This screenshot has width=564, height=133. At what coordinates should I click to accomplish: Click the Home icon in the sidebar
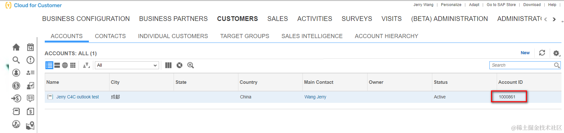click(16, 47)
